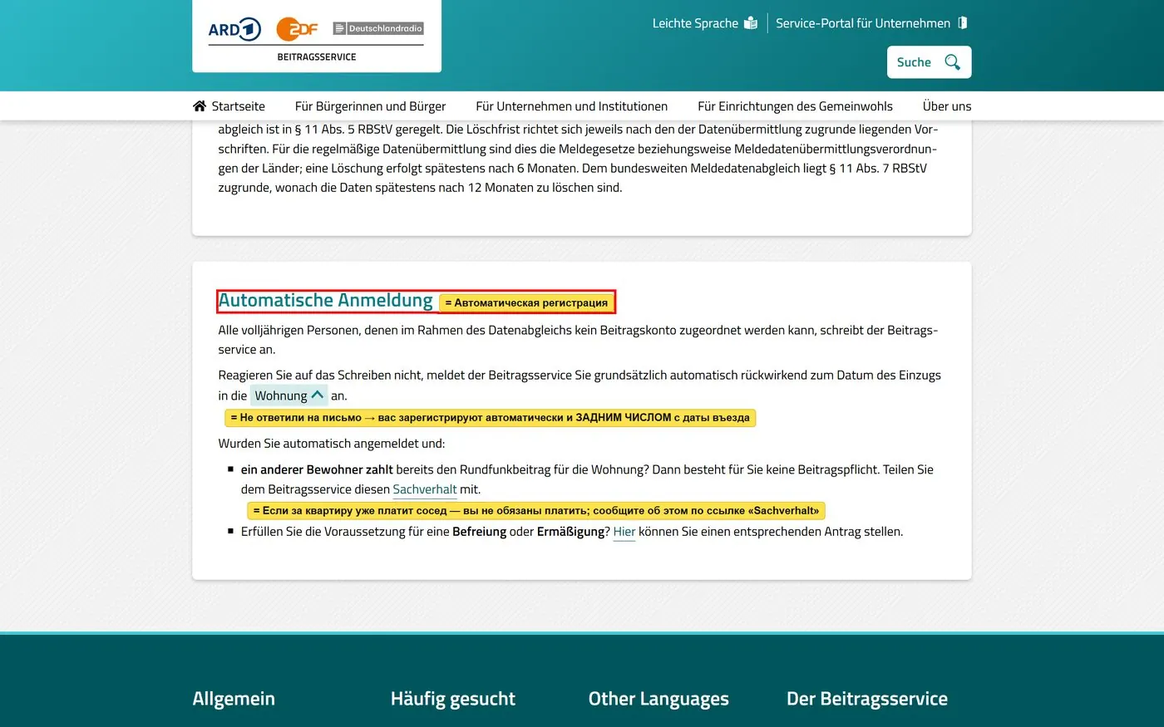The width and height of the screenshot is (1164, 727).
Task: Follow the Sachverhalt link
Action: coord(425,489)
